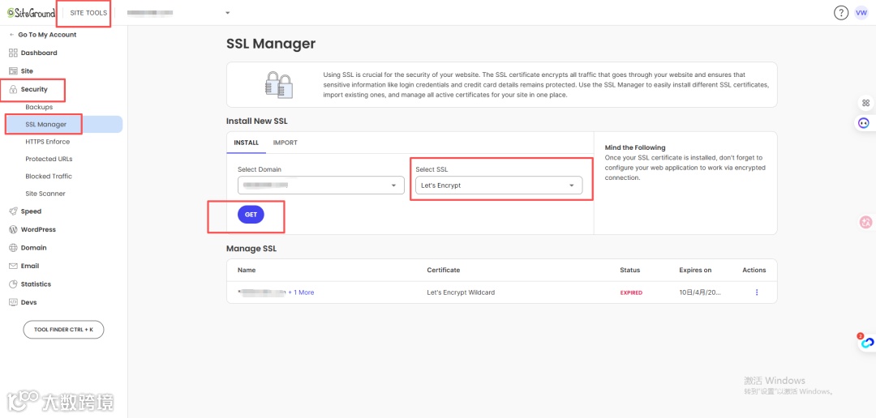
Task: Click the padlocks illustration in info banner
Action: (x=278, y=85)
